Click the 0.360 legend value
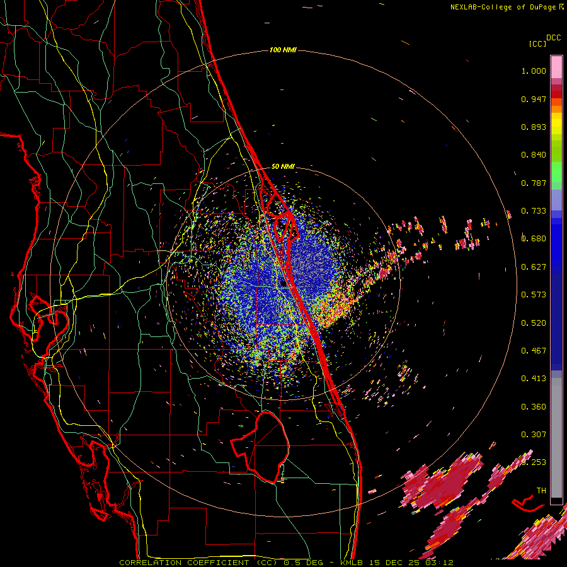This screenshot has width=567, height=567. click(534, 407)
